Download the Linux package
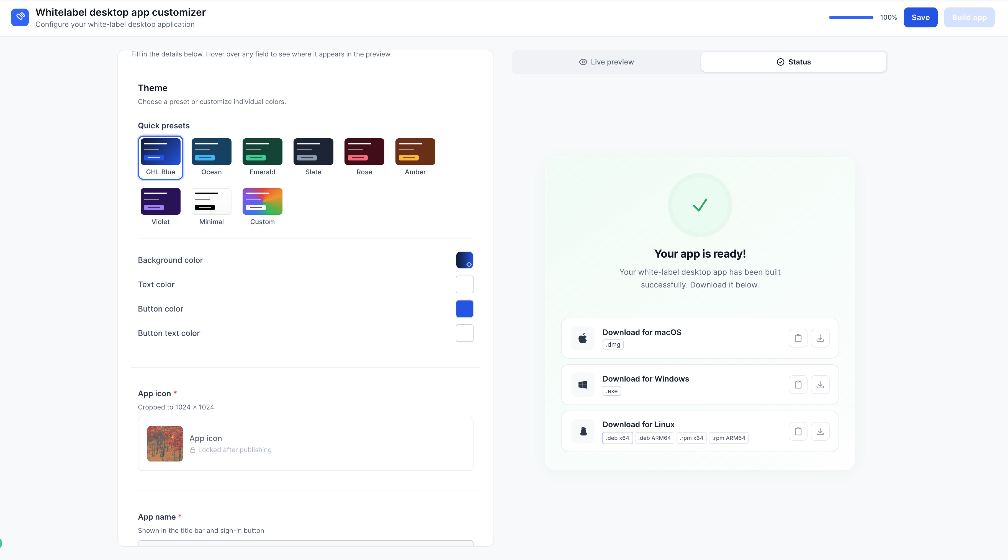 coord(820,431)
